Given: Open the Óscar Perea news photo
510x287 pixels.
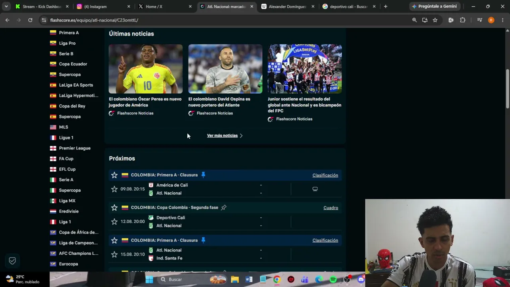Looking at the screenshot, I should point(146,69).
